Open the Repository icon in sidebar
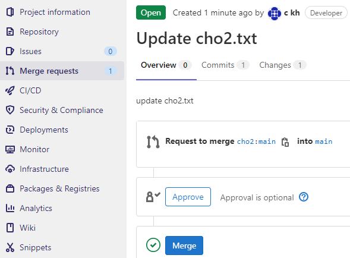 [x=10, y=32]
